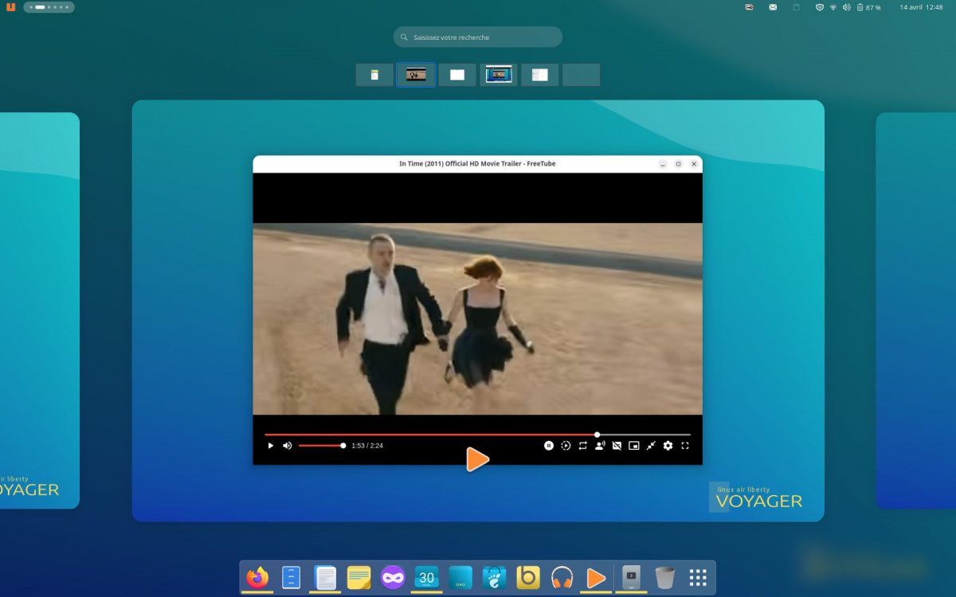Click the play button in the video controls
This screenshot has width=956, height=597.
271,446
